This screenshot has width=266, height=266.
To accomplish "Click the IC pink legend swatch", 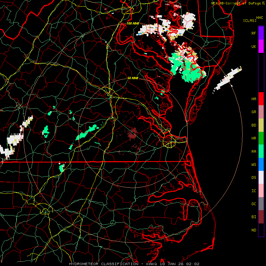I will [261, 191].
